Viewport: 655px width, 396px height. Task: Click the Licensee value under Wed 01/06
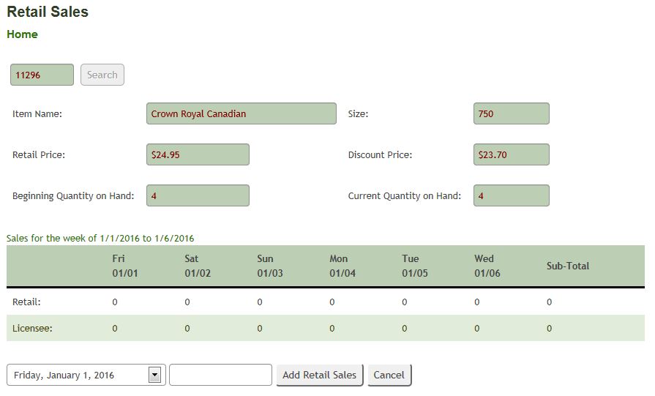[477, 329]
